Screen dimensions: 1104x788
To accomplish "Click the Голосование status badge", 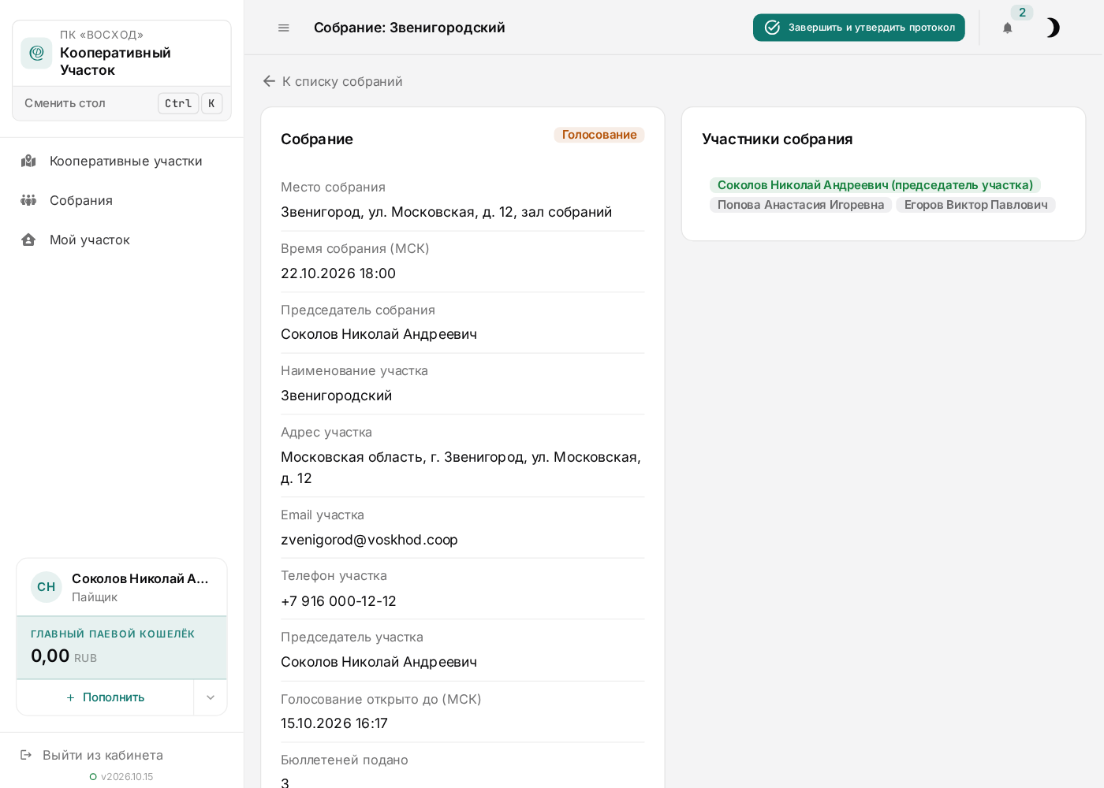I will [599, 135].
